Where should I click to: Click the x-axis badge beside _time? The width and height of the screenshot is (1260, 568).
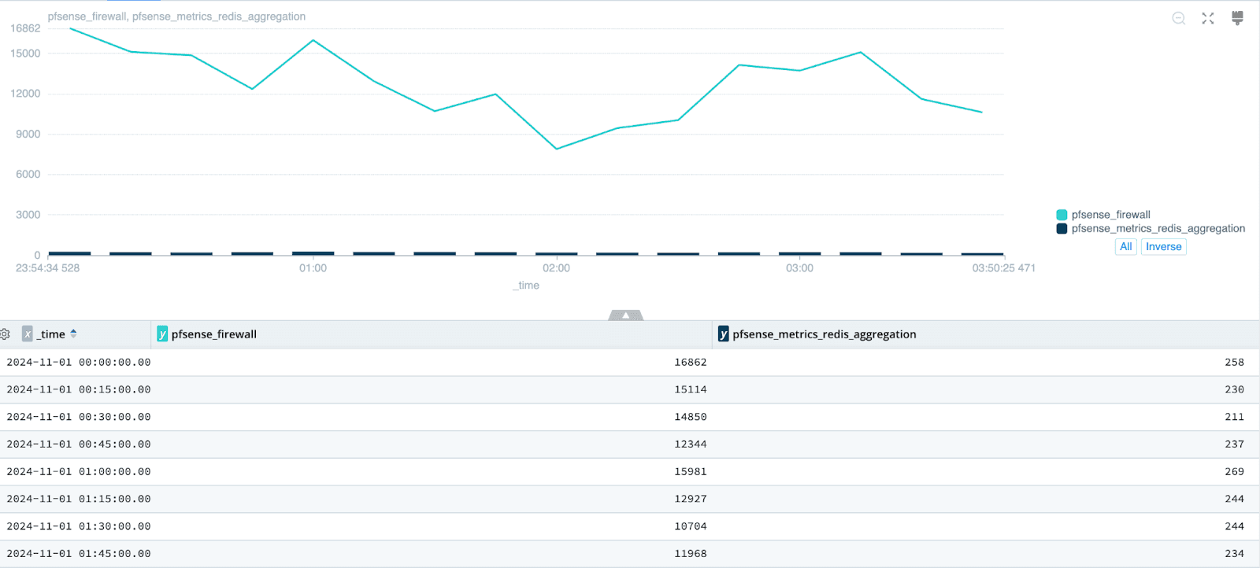coord(28,334)
